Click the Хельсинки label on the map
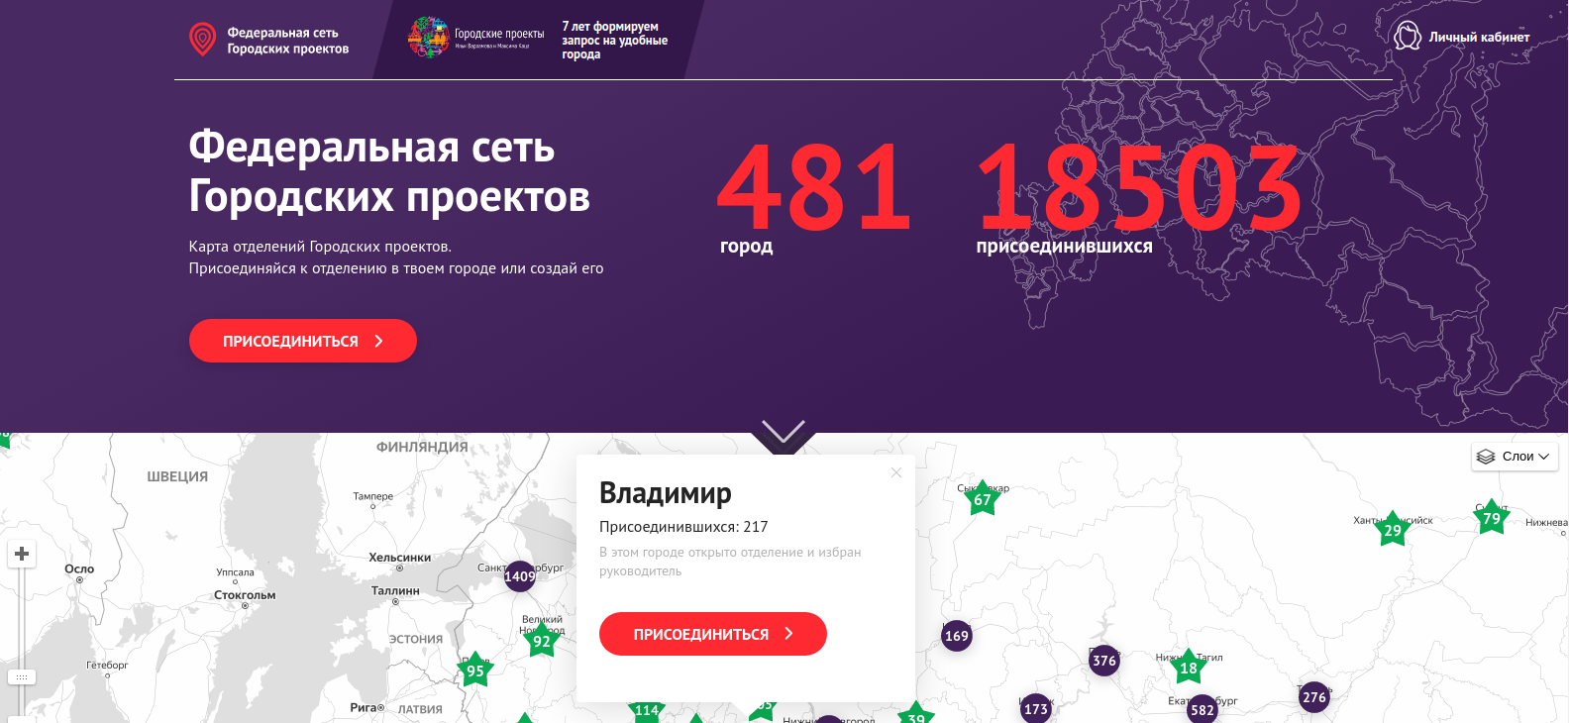Image resolution: width=1569 pixels, height=723 pixels. click(400, 558)
